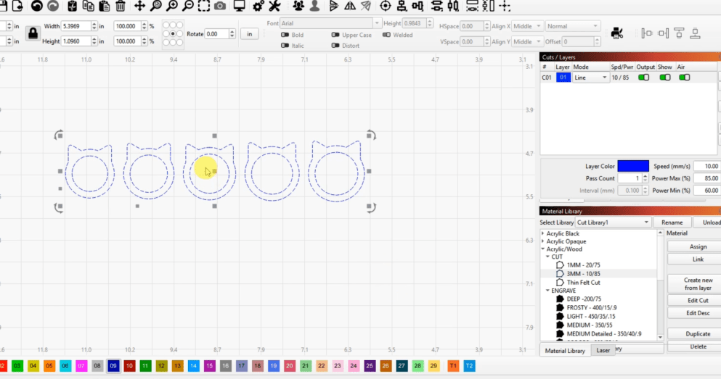Click the blue Layer Color swatch
The height and width of the screenshot is (379, 721).
(x=632, y=167)
